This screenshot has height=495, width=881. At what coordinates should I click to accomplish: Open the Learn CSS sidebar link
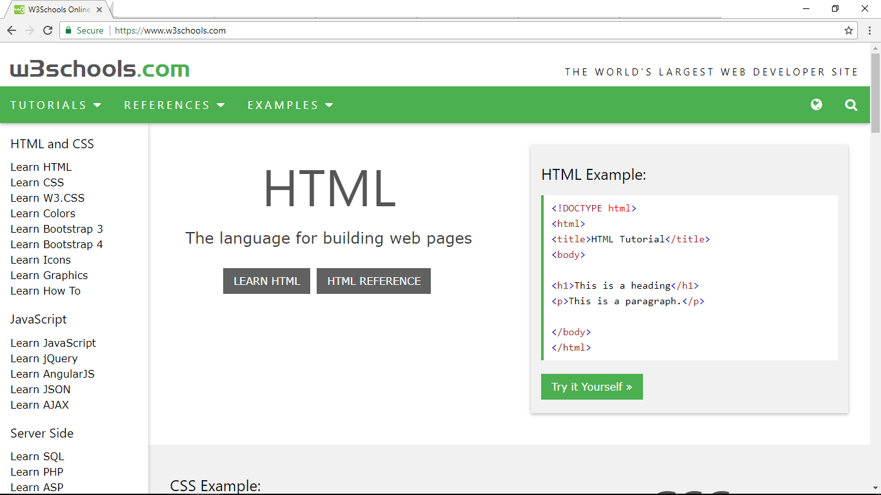pos(37,182)
